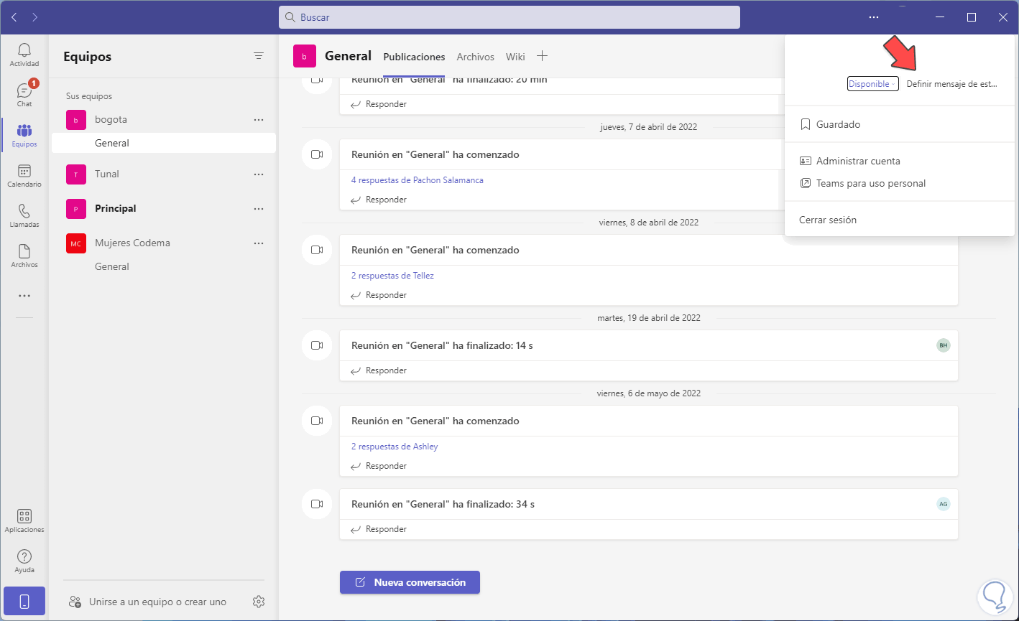The width and height of the screenshot is (1019, 621).
Task: Select Administrar cuenta menu item
Action: 900,161
